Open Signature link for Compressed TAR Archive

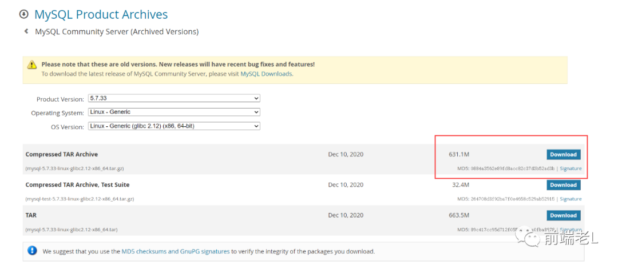pos(571,168)
